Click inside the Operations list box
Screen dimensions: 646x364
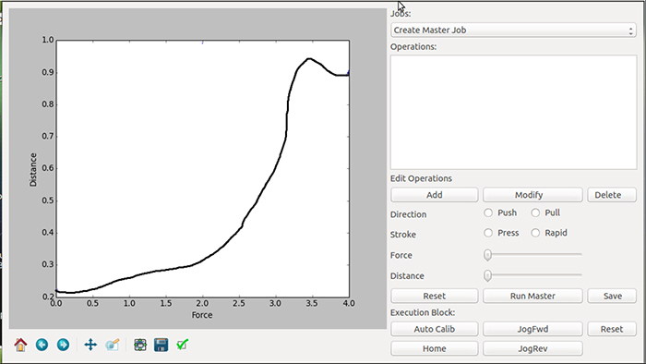pos(513,112)
